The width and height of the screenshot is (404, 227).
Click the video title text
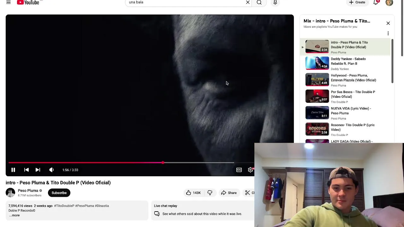coord(58,183)
